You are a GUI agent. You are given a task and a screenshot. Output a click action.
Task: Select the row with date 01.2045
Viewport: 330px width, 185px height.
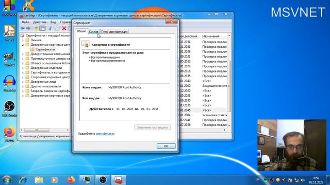click(204, 110)
